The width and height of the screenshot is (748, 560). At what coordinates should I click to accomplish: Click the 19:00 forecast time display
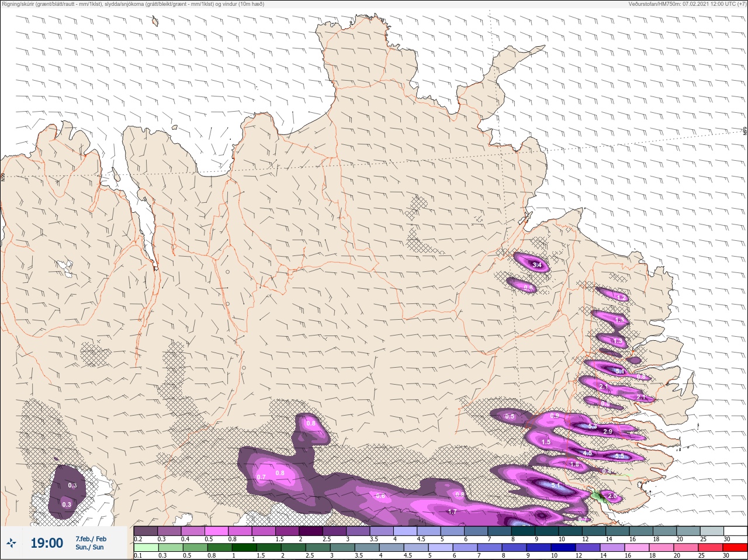click(47, 543)
